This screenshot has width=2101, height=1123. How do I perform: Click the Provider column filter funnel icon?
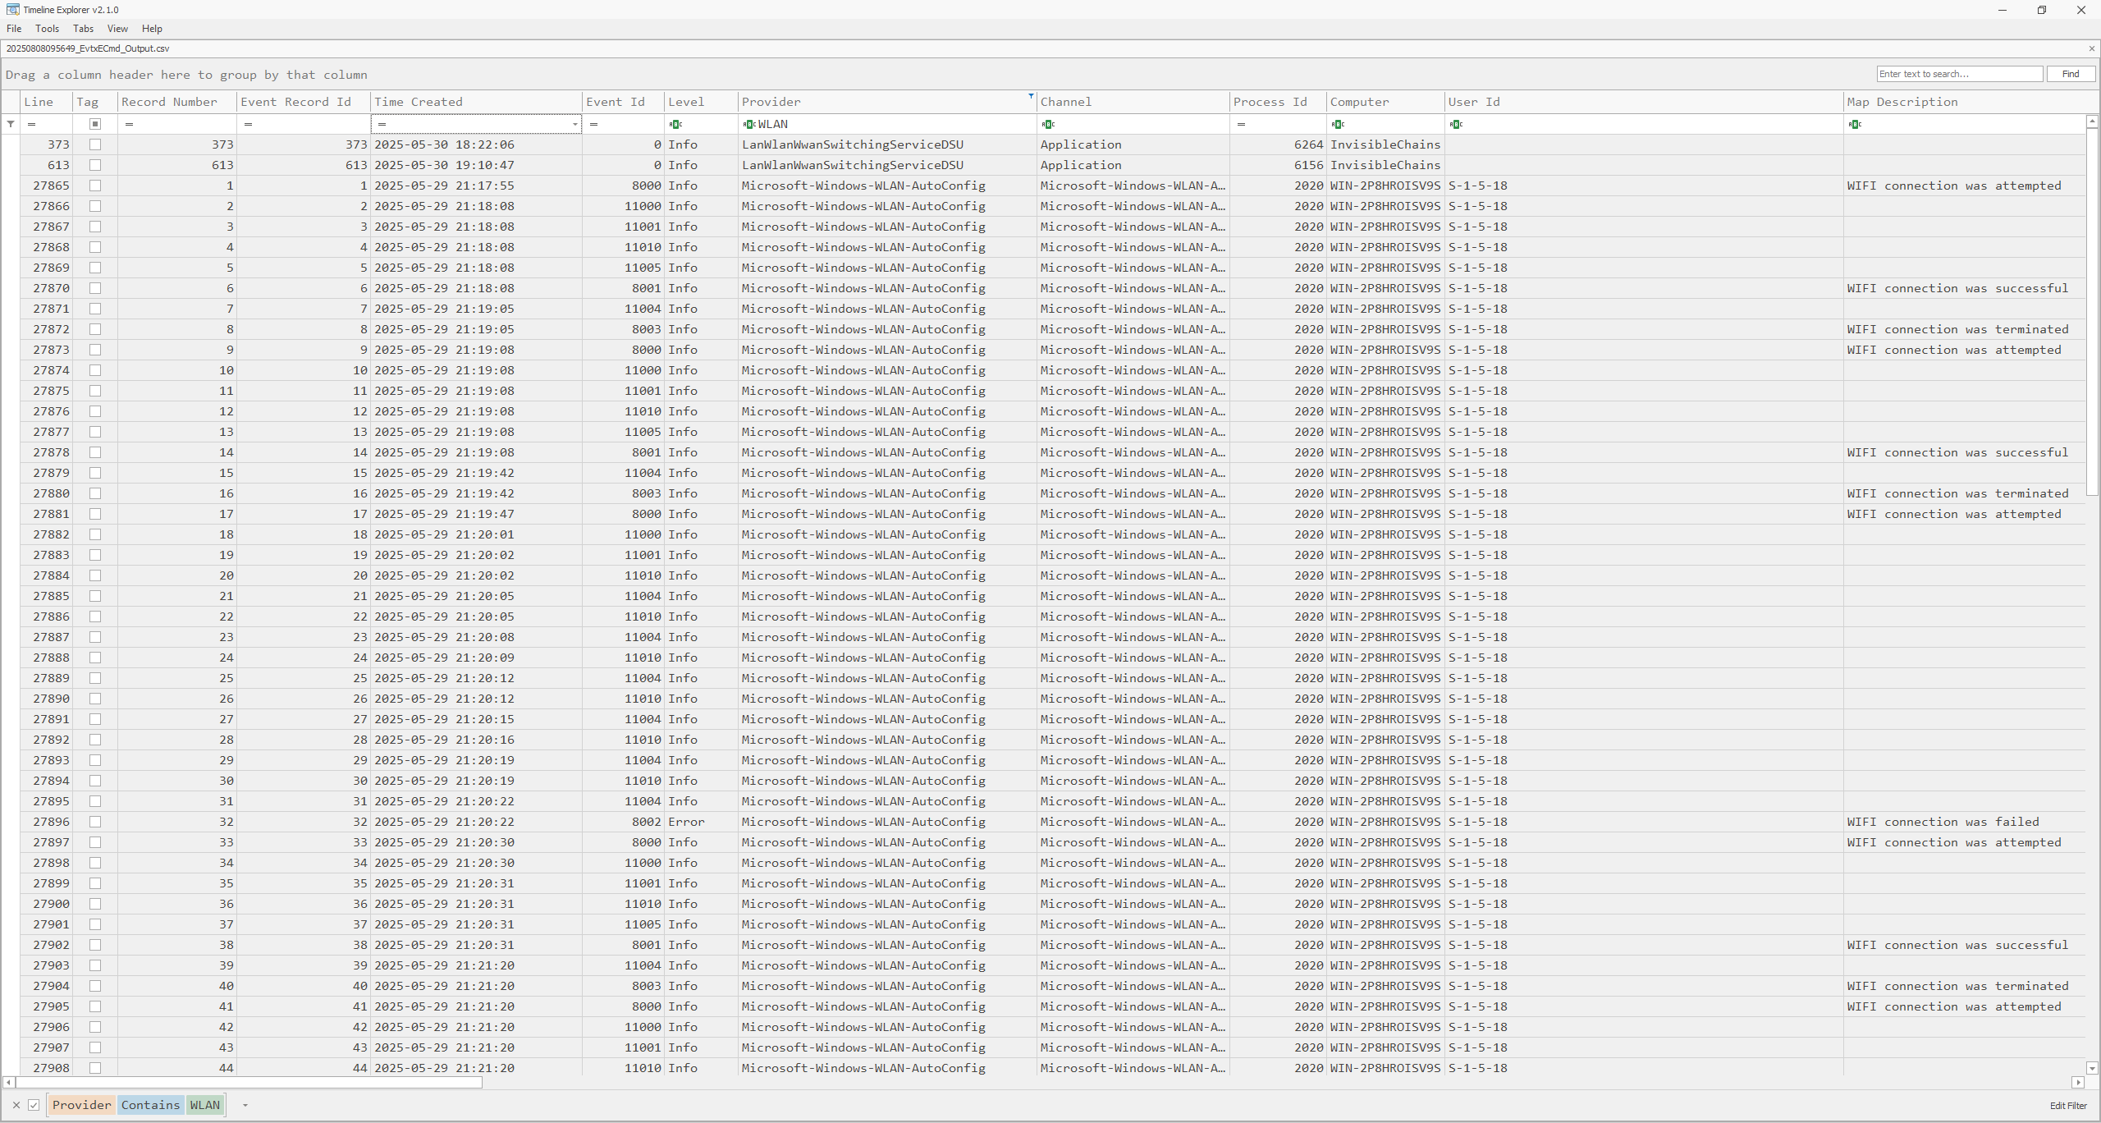click(1031, 96)
